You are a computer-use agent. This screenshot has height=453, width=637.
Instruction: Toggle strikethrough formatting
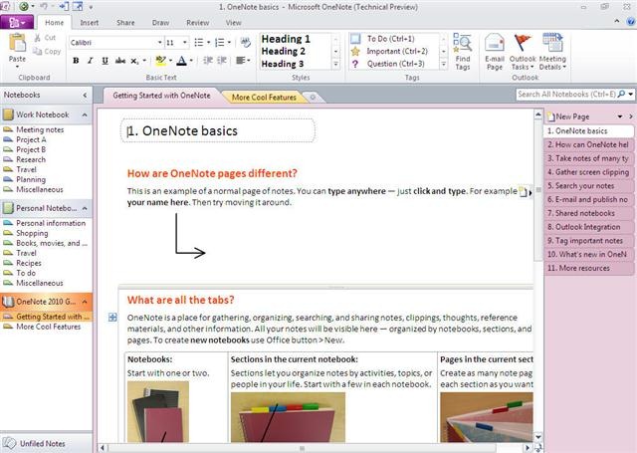coord(119,61)
